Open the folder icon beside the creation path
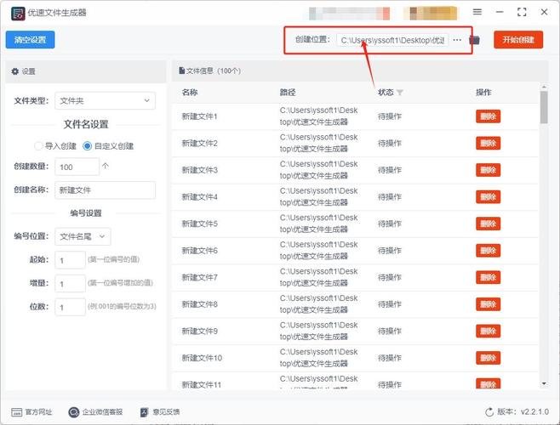560x425 pixels. (474, 40)
